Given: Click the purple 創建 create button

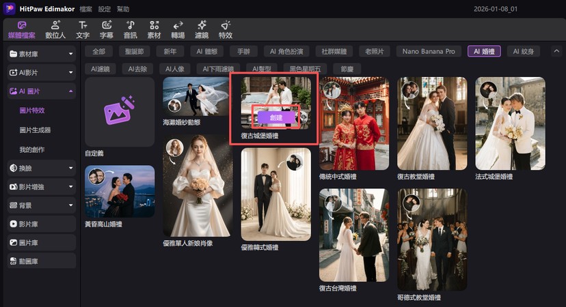Looking at the screenshot, I should click(x=276, y=117).
